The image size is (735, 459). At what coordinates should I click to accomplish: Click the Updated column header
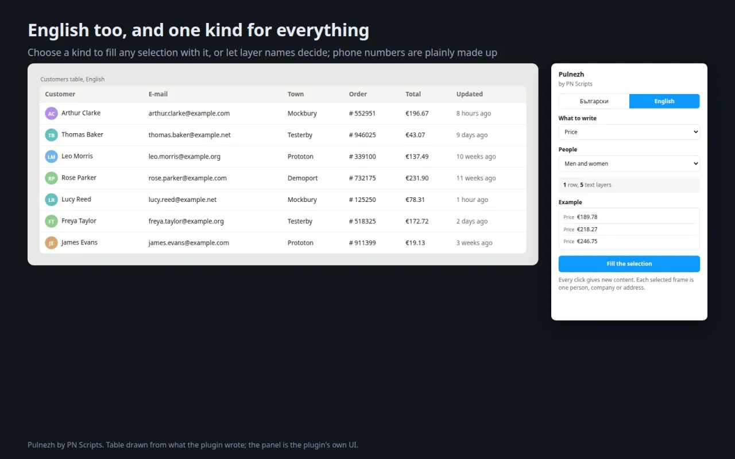point(470,94)
